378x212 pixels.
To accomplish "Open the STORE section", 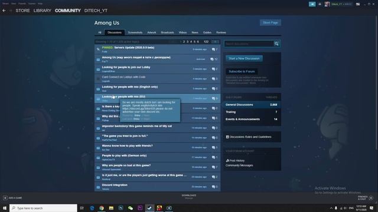I will tap(22, 11).
